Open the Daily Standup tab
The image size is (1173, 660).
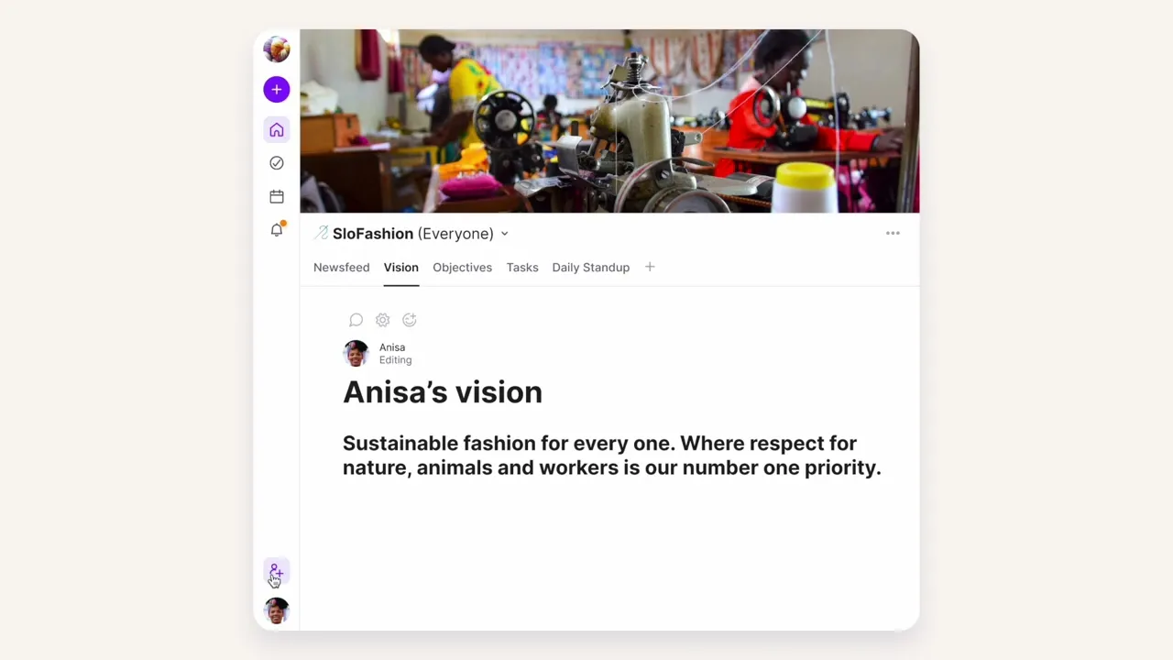(590, 268)
